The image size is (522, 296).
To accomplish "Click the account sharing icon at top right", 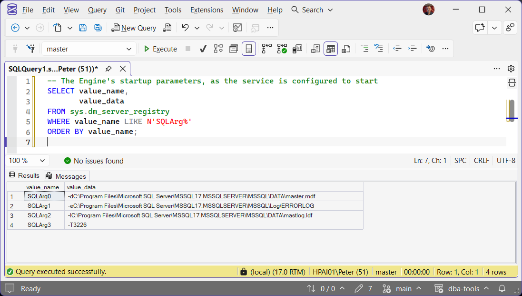I will tap(510, 28).
